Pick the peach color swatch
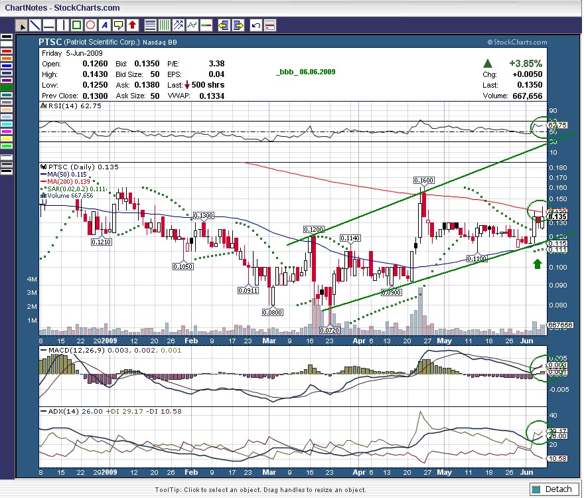The height and width of the screenshot is (498, 584). [7, 110]
